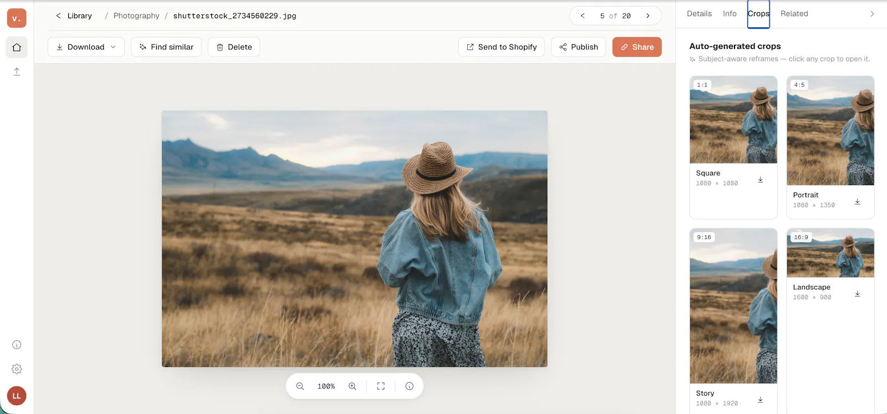887x414 pixels.
Task: Select the Crops tab
Action: [x=758, y=14]
